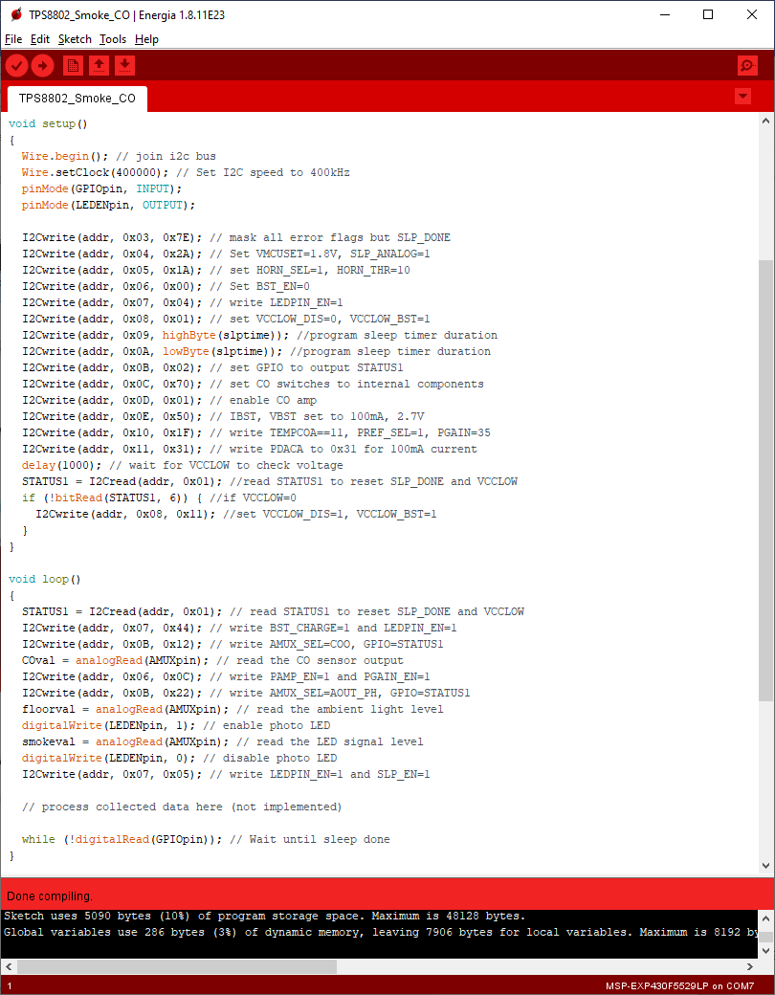Select the TPS8802_Smoke_CO tab
Viewport: 775px width, 995px height.
pos(76,98)
